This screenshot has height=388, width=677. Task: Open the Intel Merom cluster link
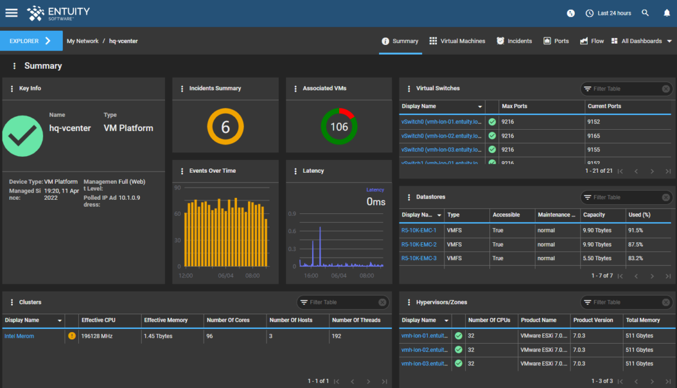click(x=19, y=336)
